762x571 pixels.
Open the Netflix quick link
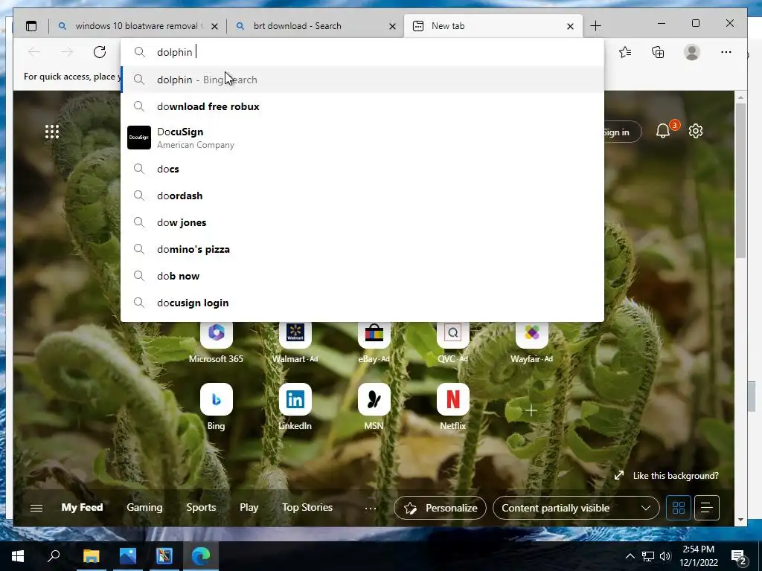[x=452, y=407]
